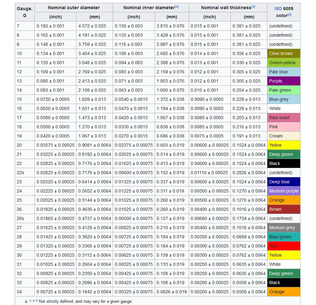
Task: Click the Deep blue color cell
Action: (x=284, y=182)
